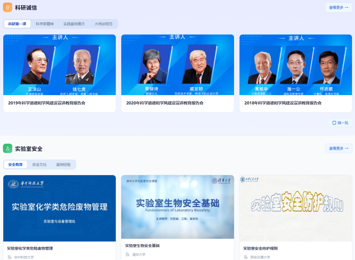Open the 实验室生物安全基础 course link
This screenshot has height=260, width=355.
(143, 245)
